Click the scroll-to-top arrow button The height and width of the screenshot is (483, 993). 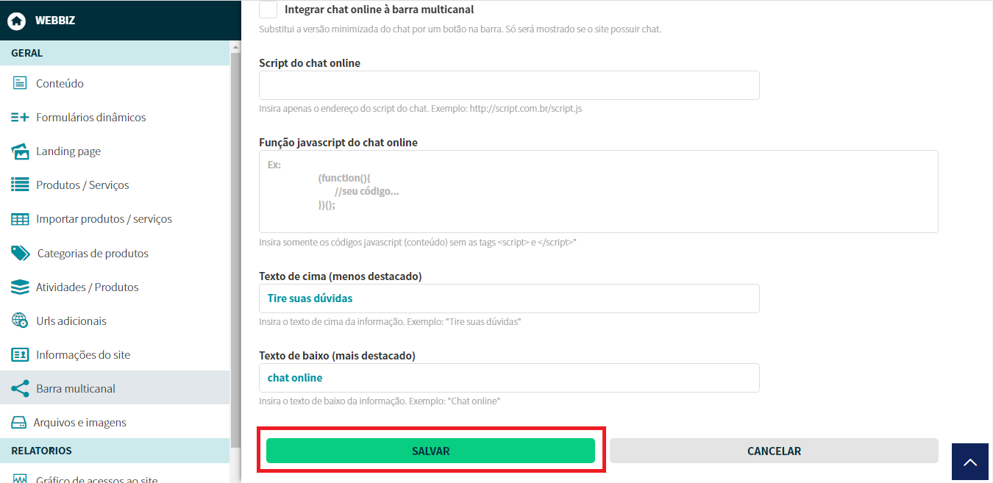(970, 462)
